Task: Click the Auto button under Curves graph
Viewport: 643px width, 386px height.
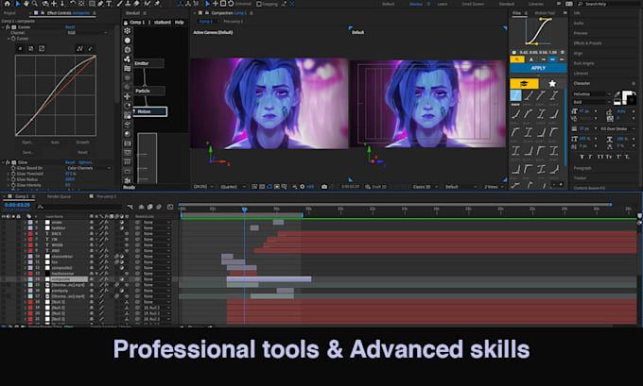Action: 55,143
